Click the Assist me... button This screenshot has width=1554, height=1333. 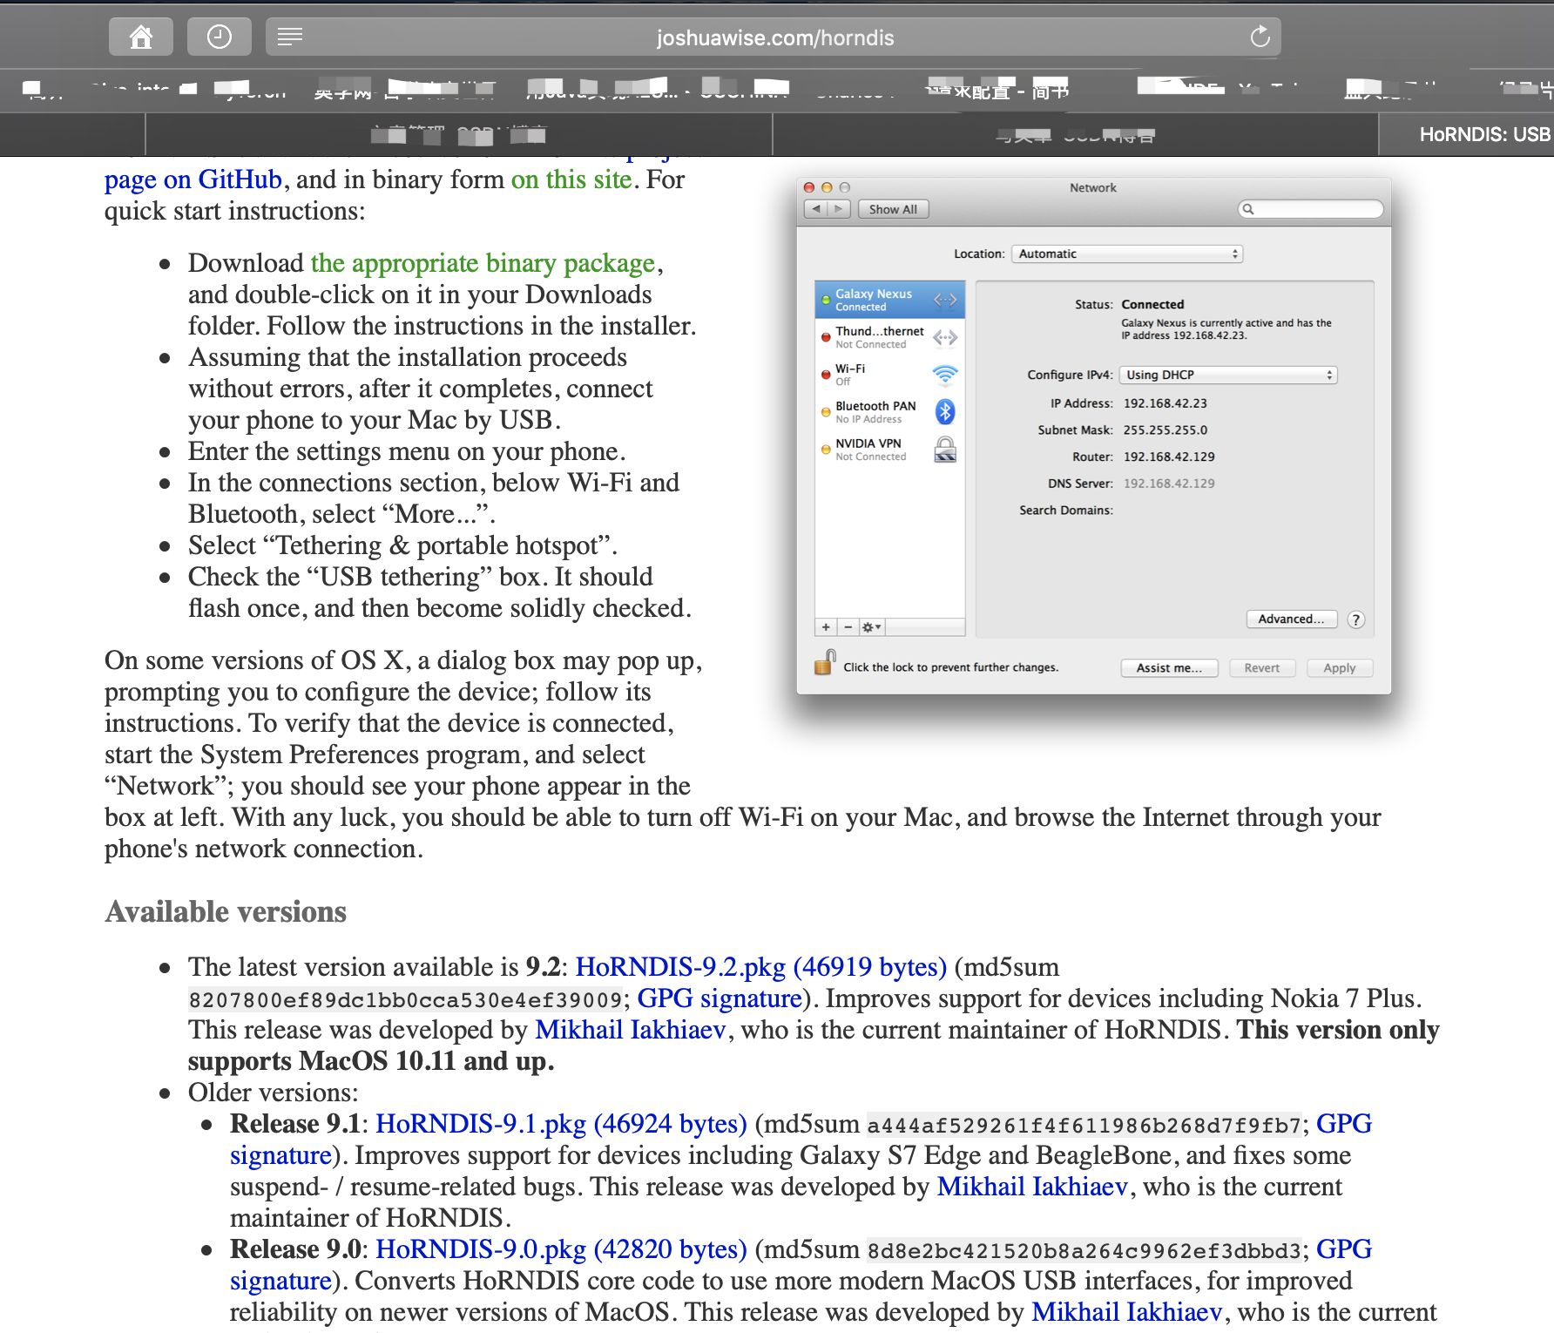(1169, 668)
